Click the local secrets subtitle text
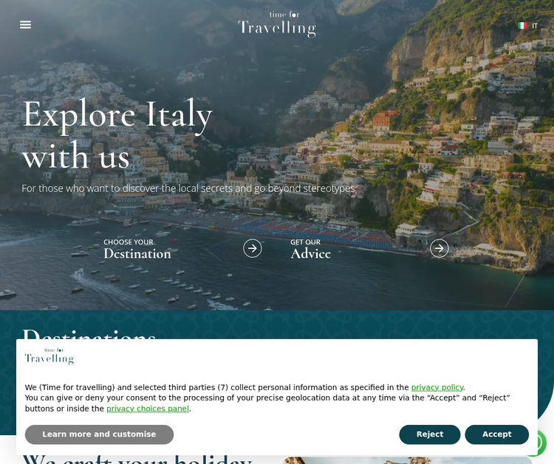This screenshot has height=464, width=554. click(x=188, y=188)
